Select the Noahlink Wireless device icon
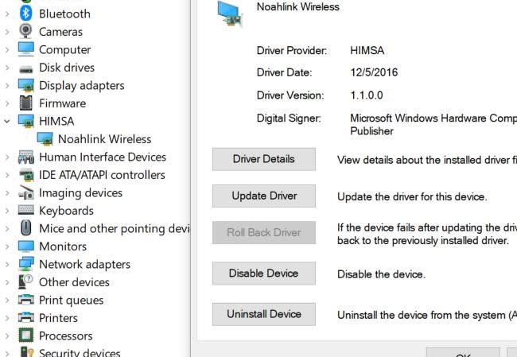 tap(45, 139)
